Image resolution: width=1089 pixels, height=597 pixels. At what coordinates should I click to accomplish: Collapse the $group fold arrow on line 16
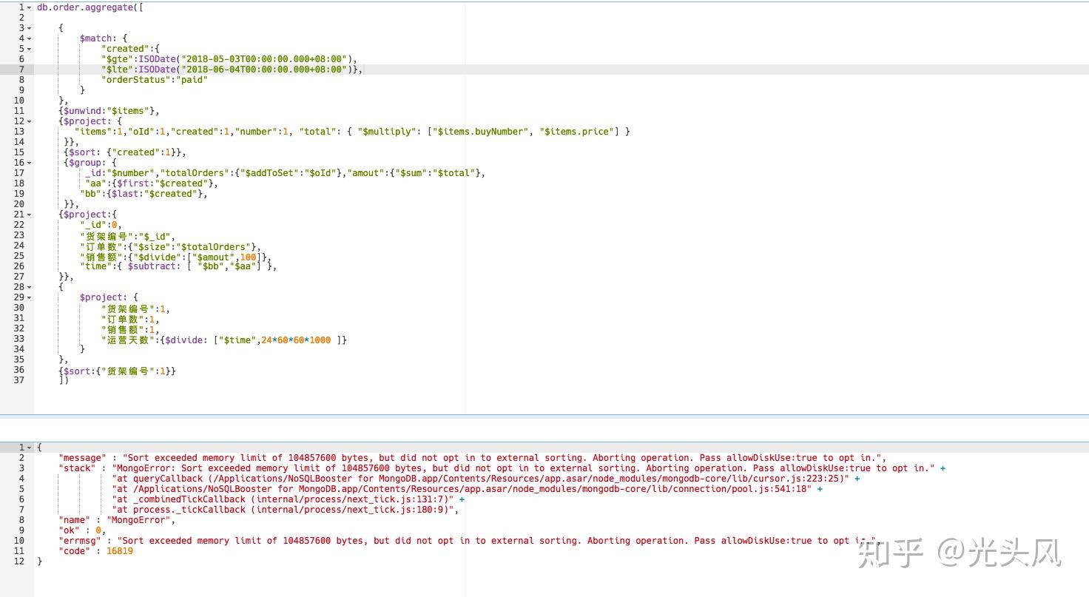coord(30,163)
